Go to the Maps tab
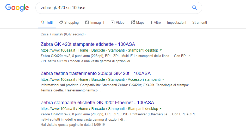The image size is (246, 131). point(138,23)
